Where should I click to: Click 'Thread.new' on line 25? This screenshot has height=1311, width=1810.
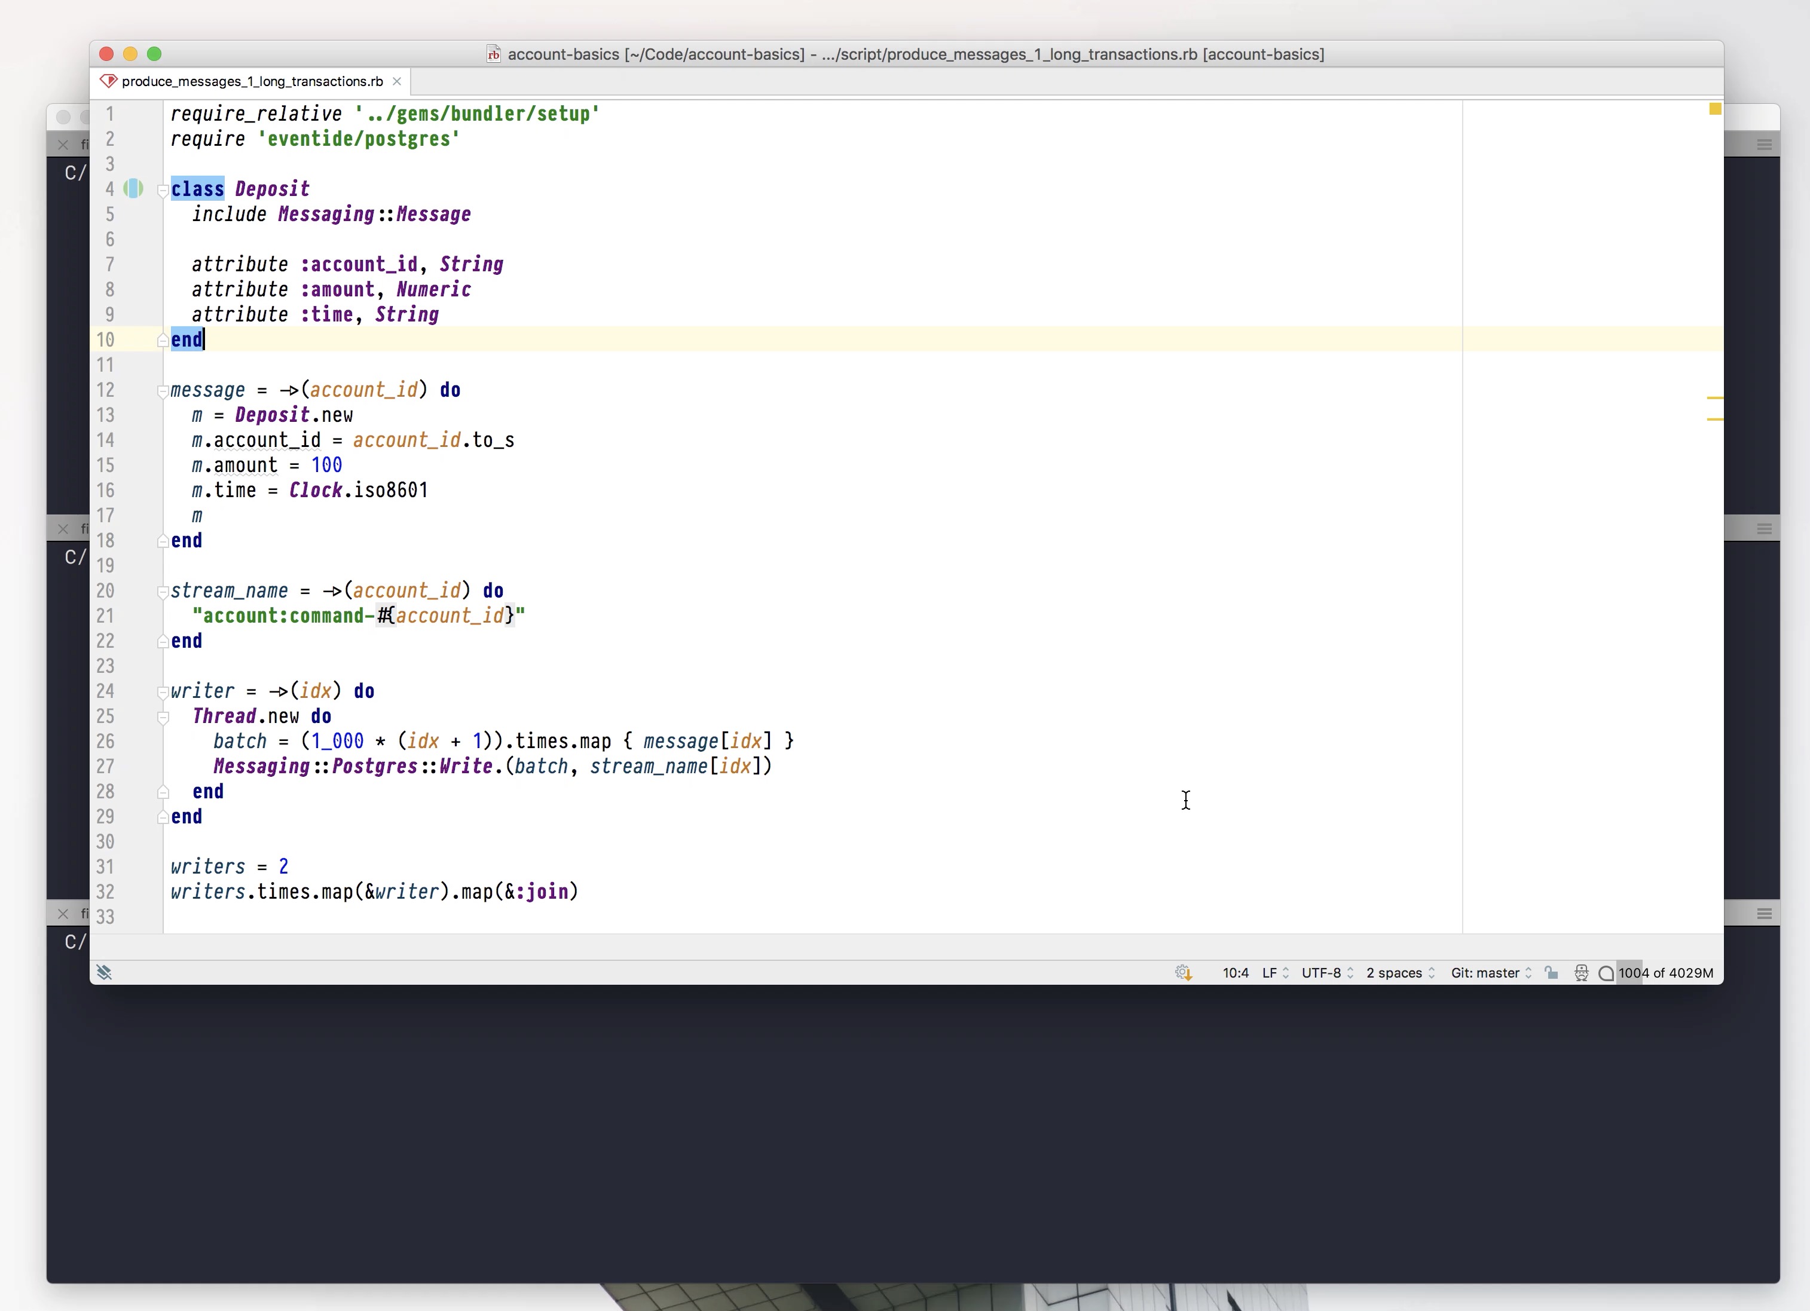click(245, 716)
